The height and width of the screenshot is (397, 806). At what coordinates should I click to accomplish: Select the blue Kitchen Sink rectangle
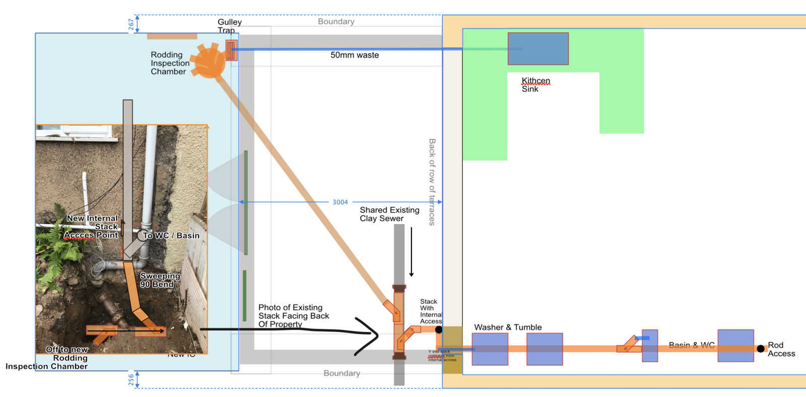(x=538, y=48)
